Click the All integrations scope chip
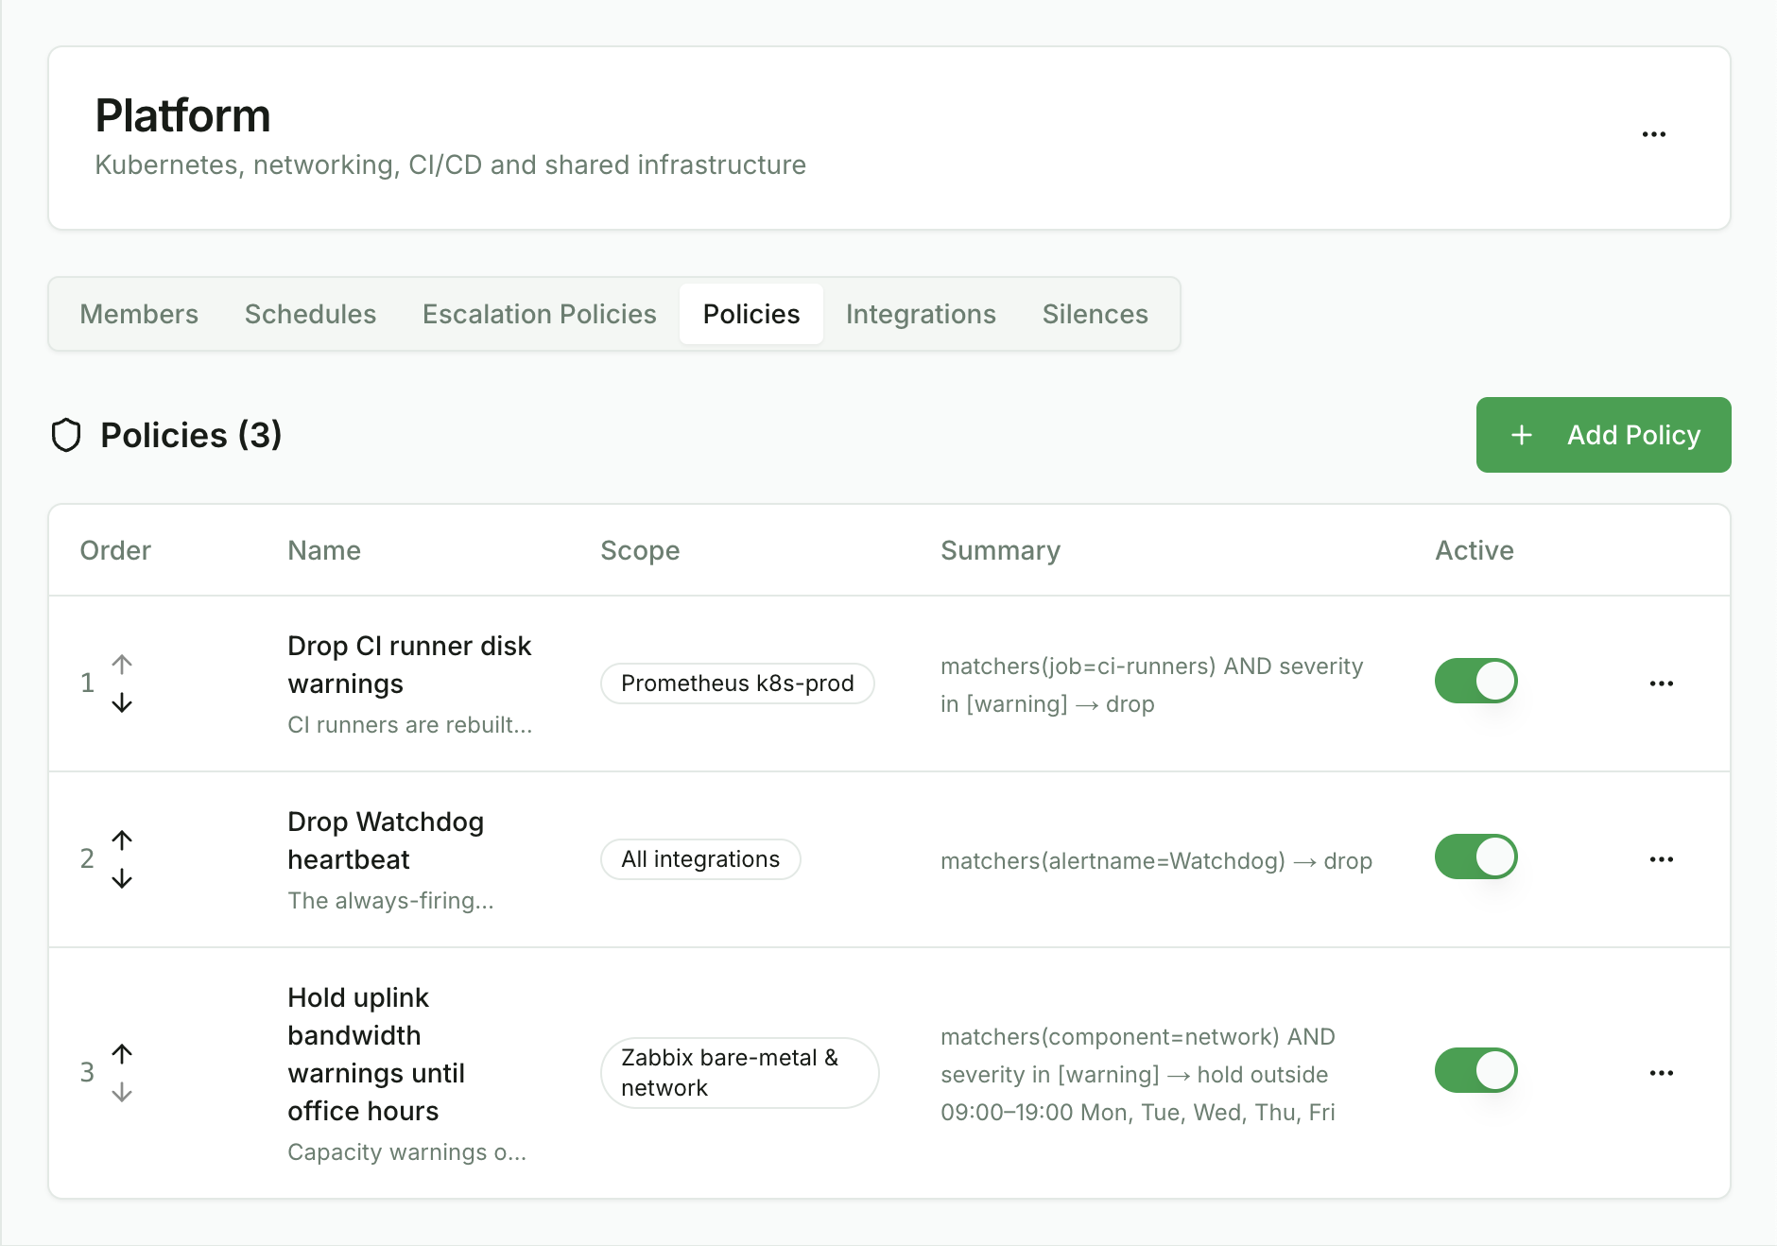This screenshot has height=1246, width=1777. (700, 859)
